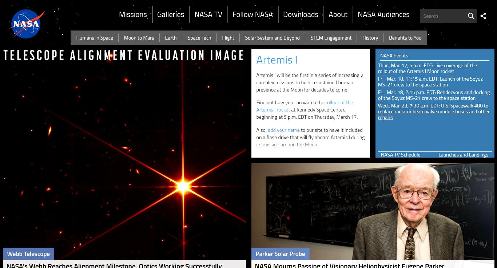Open Thur., Mar. 17 Artemis rollout event
497x268 pixels.
[x=428, y=68]
